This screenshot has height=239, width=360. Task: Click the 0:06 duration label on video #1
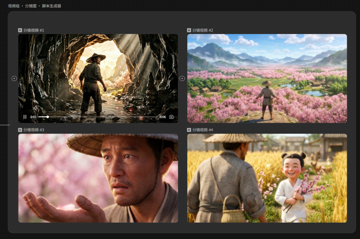(x=163, y=117)
